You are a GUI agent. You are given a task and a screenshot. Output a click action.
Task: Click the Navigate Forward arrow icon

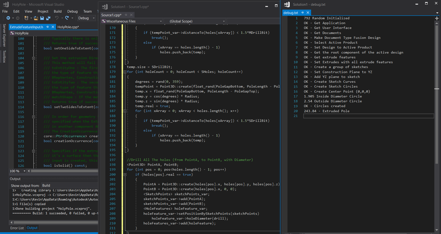click(x=18, y=18)
